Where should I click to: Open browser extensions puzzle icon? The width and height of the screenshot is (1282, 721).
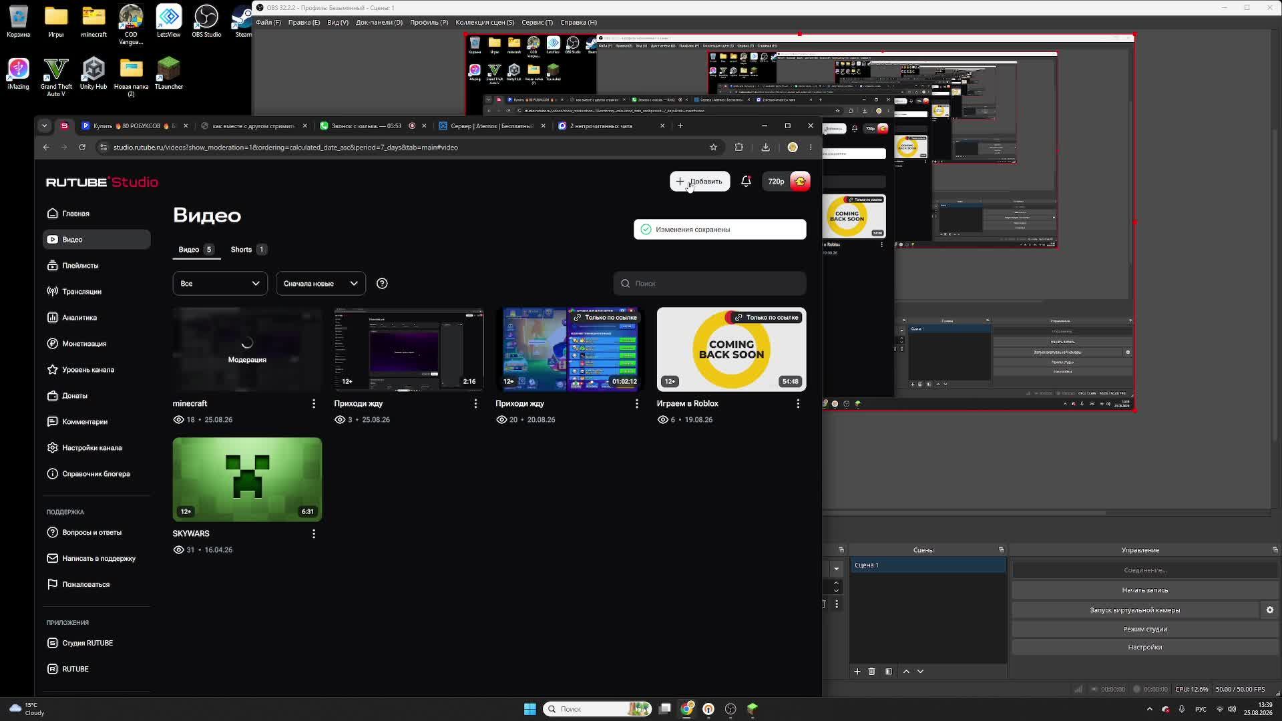pyautogui.click(x=738, y=147)
